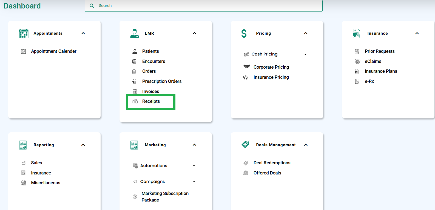The height and width of the screenshot is (210, 435).
Task: Click the Deal Redemptions tag icon
Action: [x=246, y=163]
